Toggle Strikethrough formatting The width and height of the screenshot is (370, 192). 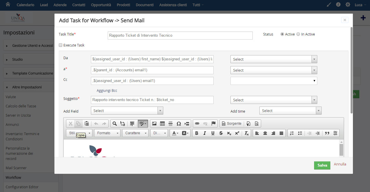[221, 133]
